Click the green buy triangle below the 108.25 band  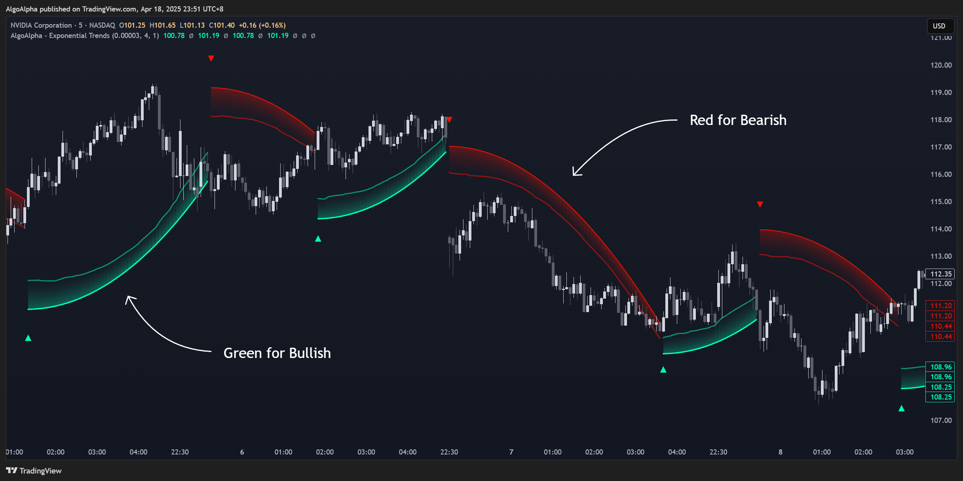901,408
